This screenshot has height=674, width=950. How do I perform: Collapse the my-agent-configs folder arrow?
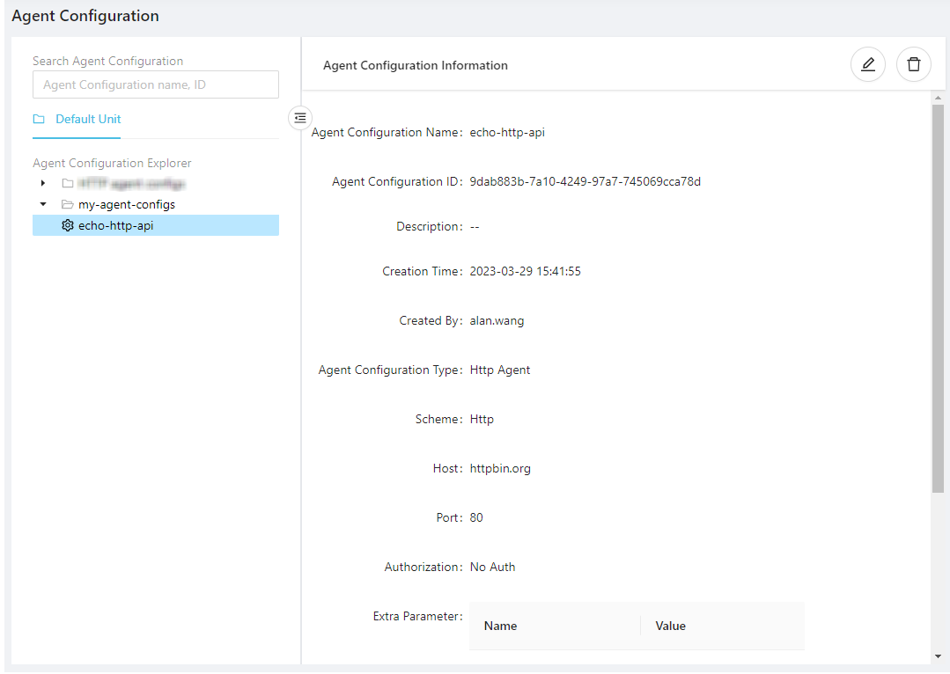pos(42,204)
